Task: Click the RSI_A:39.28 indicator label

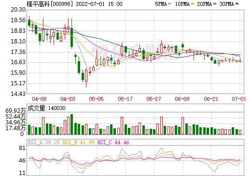Action: [x=44, y=142]
